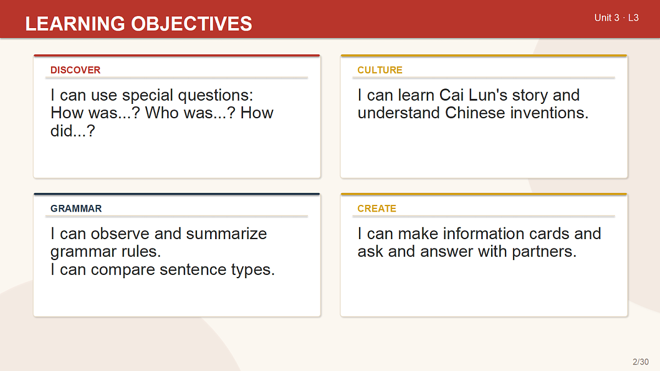The height and width of the screenshot is (371, 660).
Task: Click the gold bar atop the CULTURE card
Action: tap(484, 56)
